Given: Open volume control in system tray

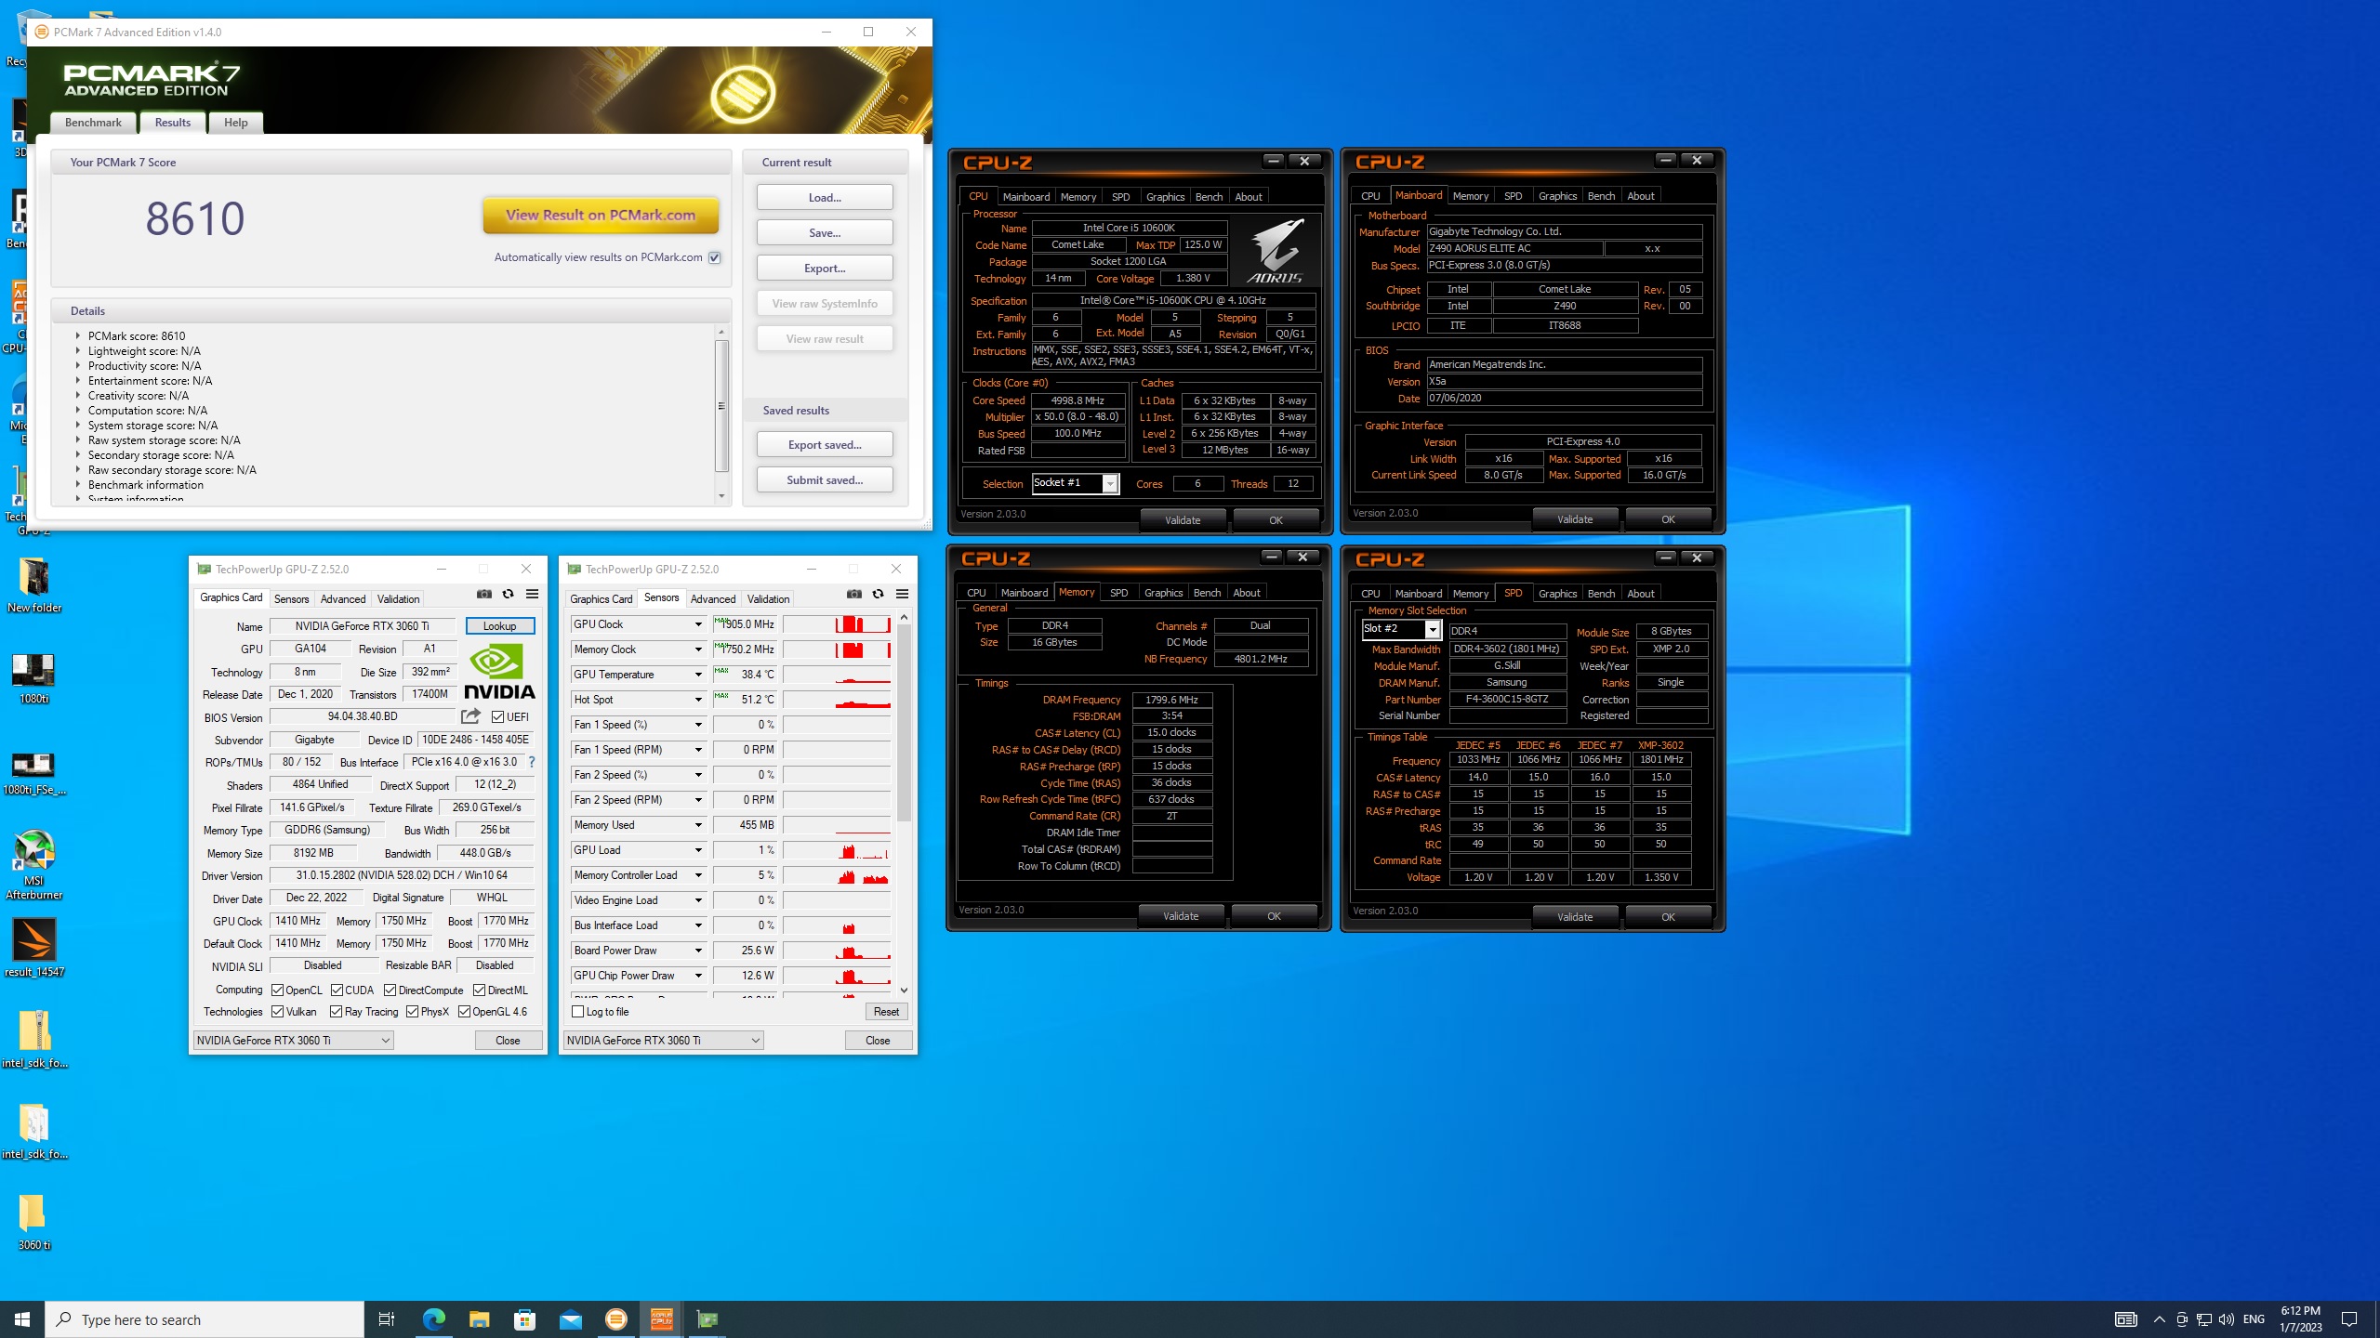Looking at the screenshot, I should [2227, 1319].
